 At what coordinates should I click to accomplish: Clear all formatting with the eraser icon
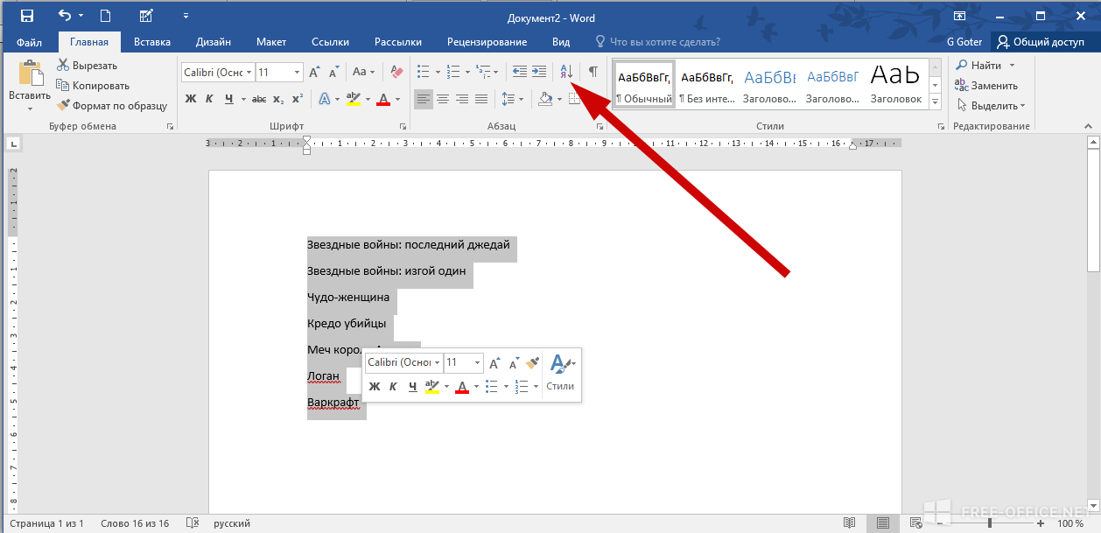tap(396, 73)
